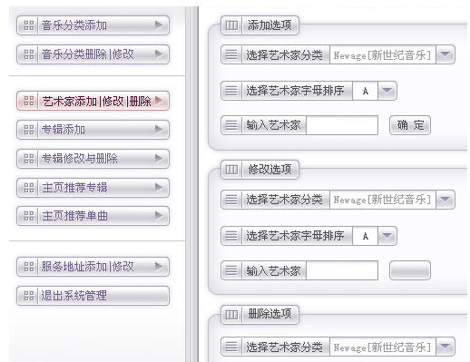Click columns icon beside 添加选项 header
Screen dimensions: 470x362
[x=231, y=25]
